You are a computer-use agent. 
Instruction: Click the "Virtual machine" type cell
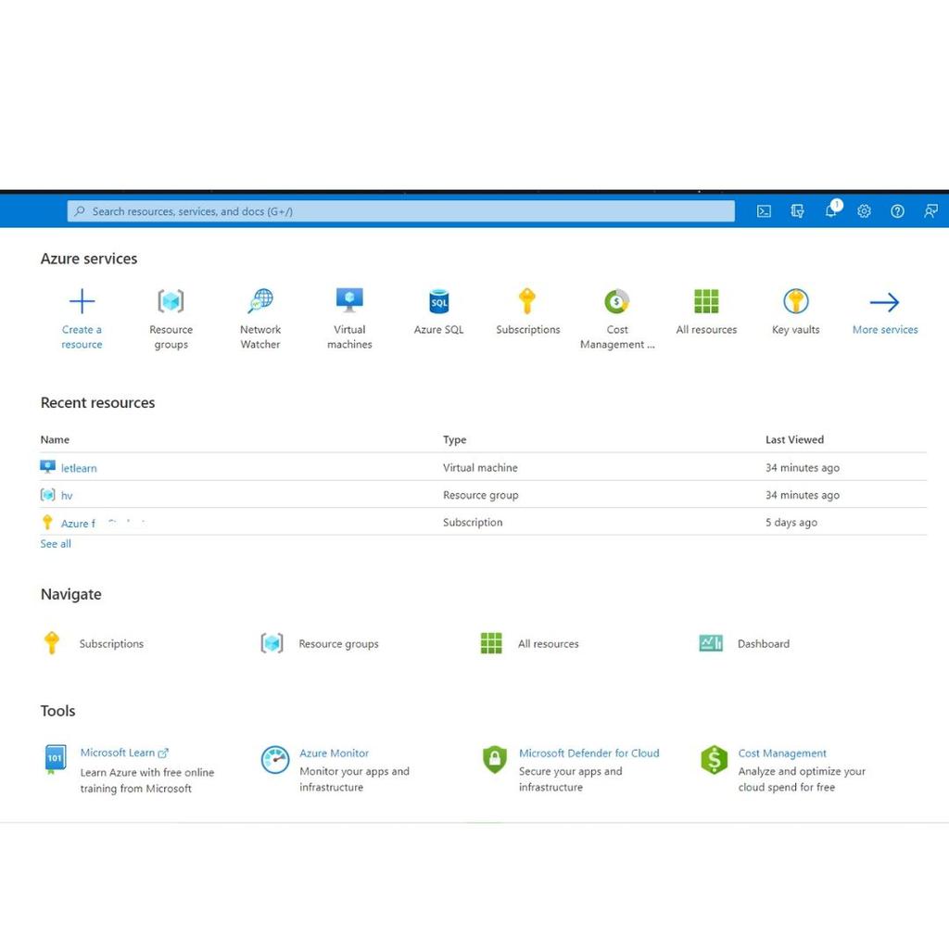[480, 467]
